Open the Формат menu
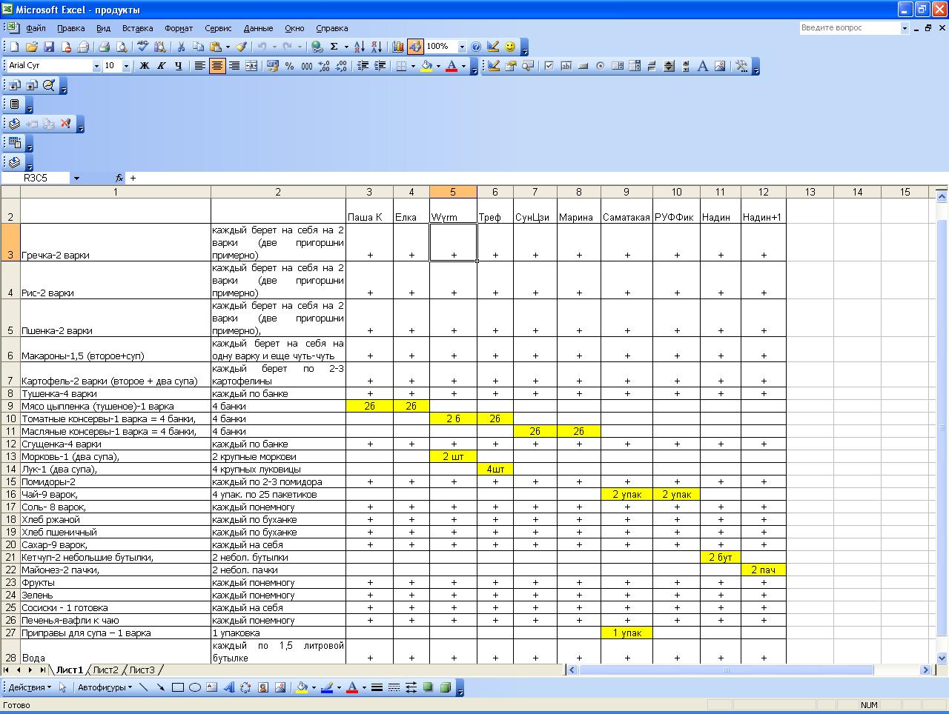 point(179,28)
